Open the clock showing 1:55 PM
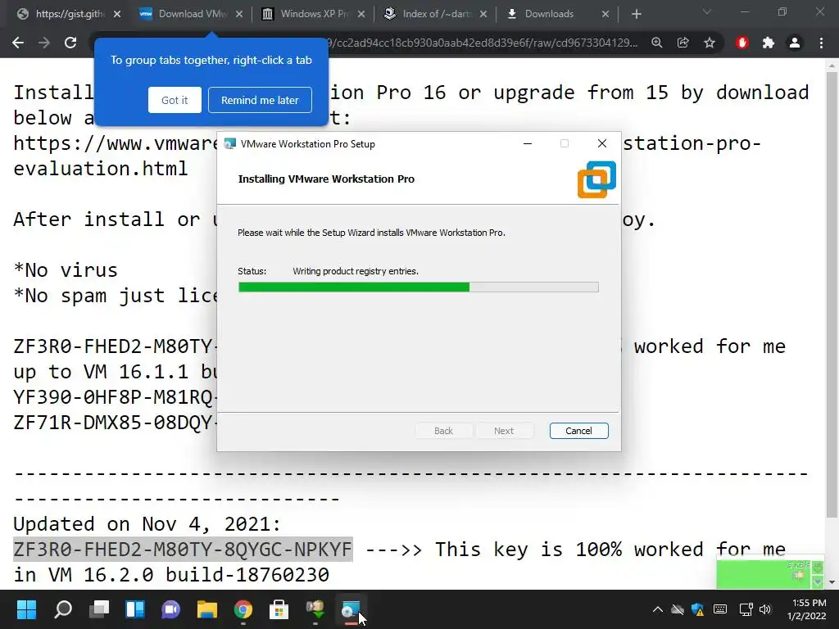 (806, 609)
